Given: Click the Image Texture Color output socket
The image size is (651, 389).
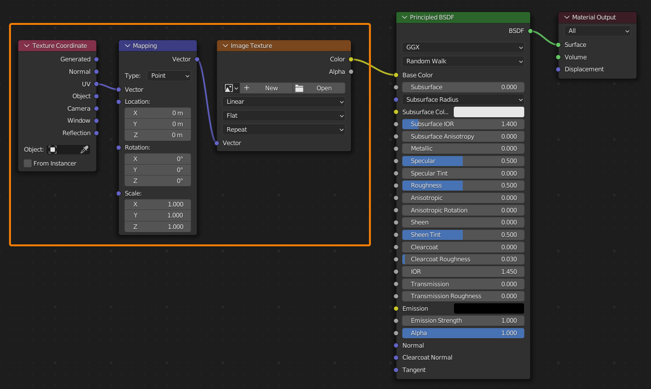Looking at the screenshot, I should 351,59.
